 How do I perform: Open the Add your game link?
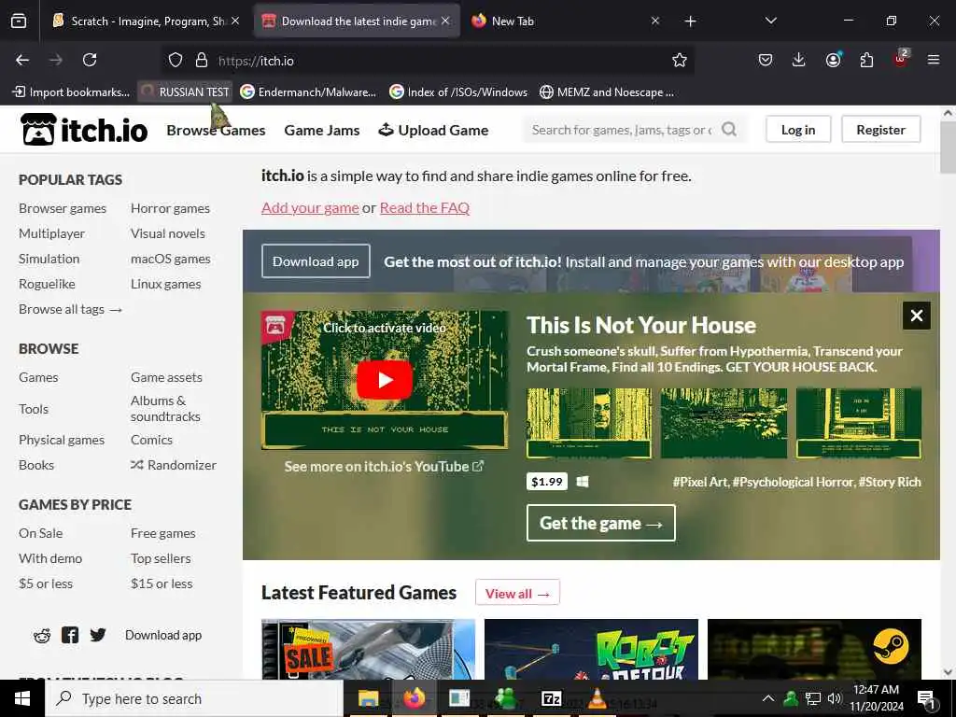pyautogui.click(x=310, y=208)
